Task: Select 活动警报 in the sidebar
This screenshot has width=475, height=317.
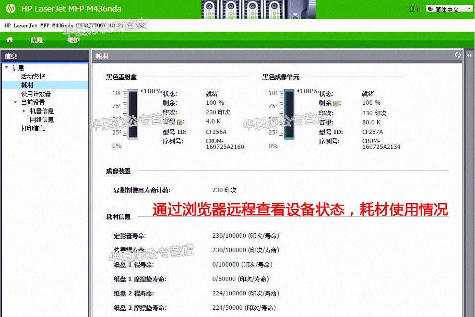Action: click(x=33, y=76)
